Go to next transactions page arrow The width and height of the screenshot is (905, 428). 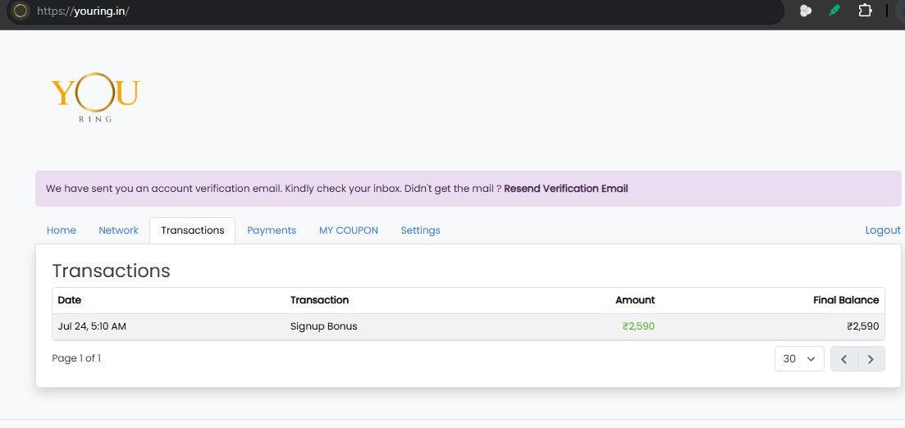(x=871, y=359)
